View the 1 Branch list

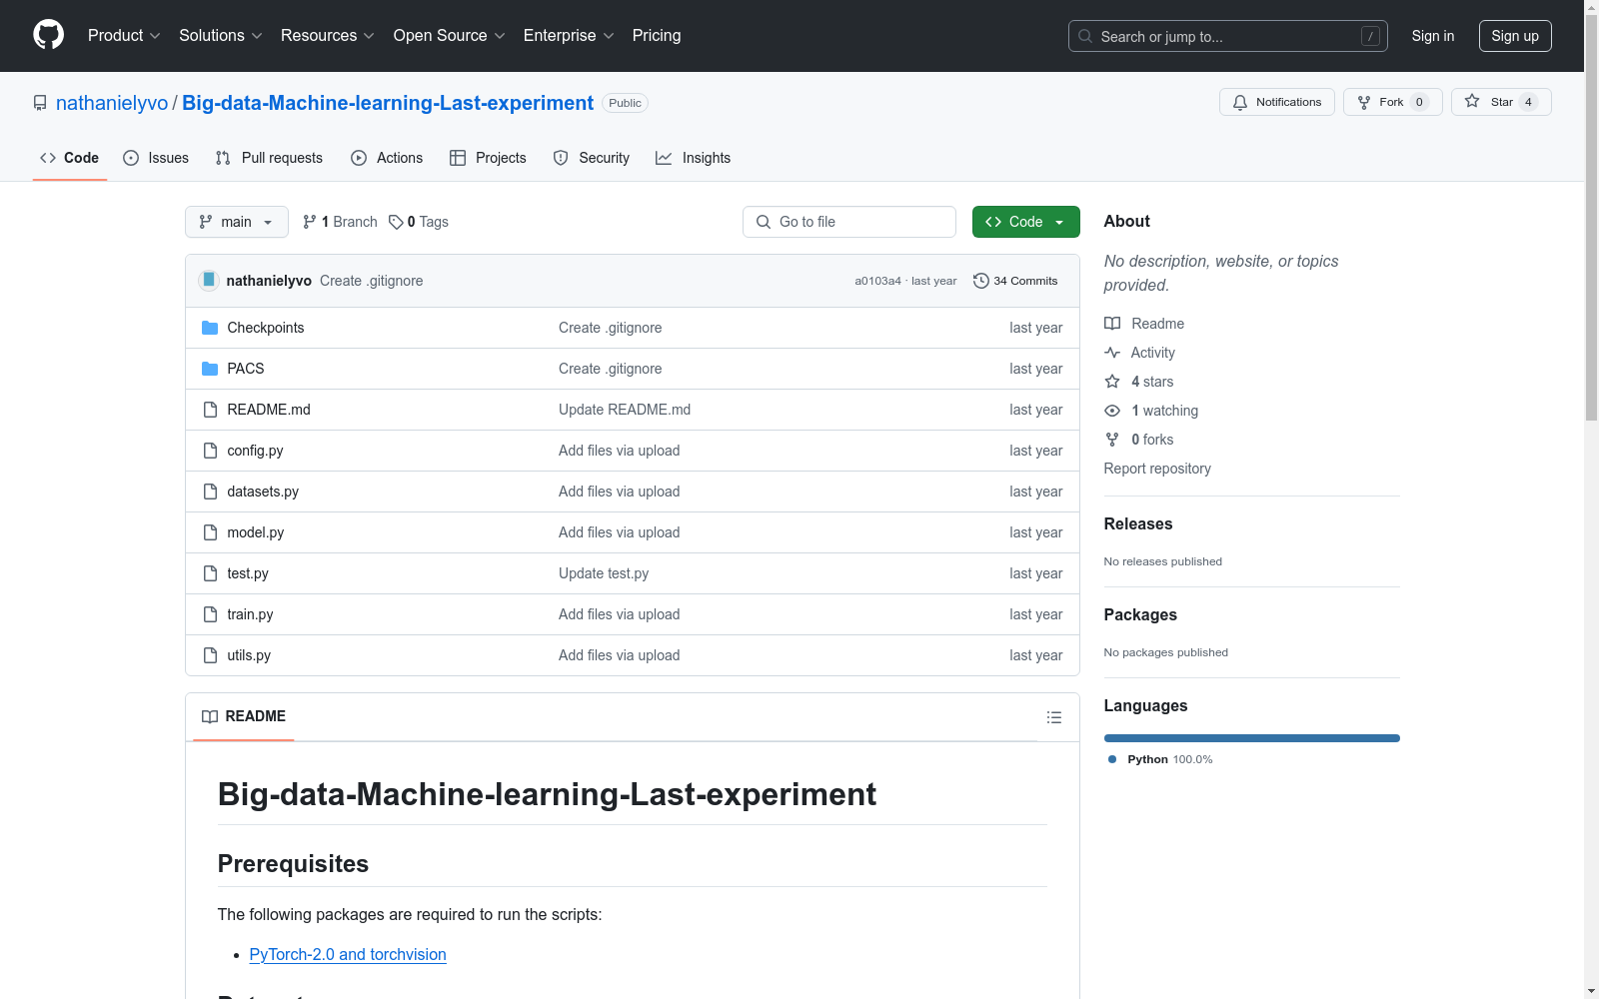(340, 222)
